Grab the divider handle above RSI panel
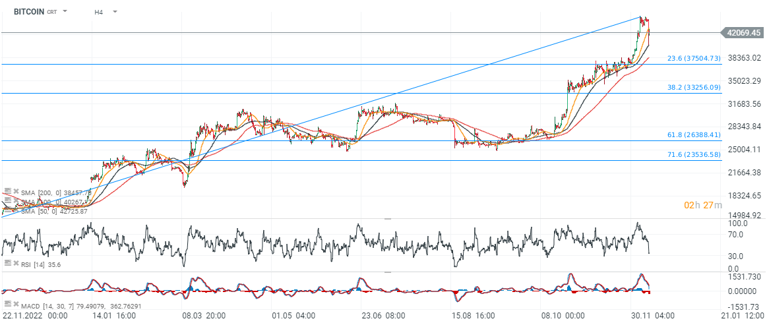Image resolution: width=767 pixels, height=327 pixels. (388, 218)
